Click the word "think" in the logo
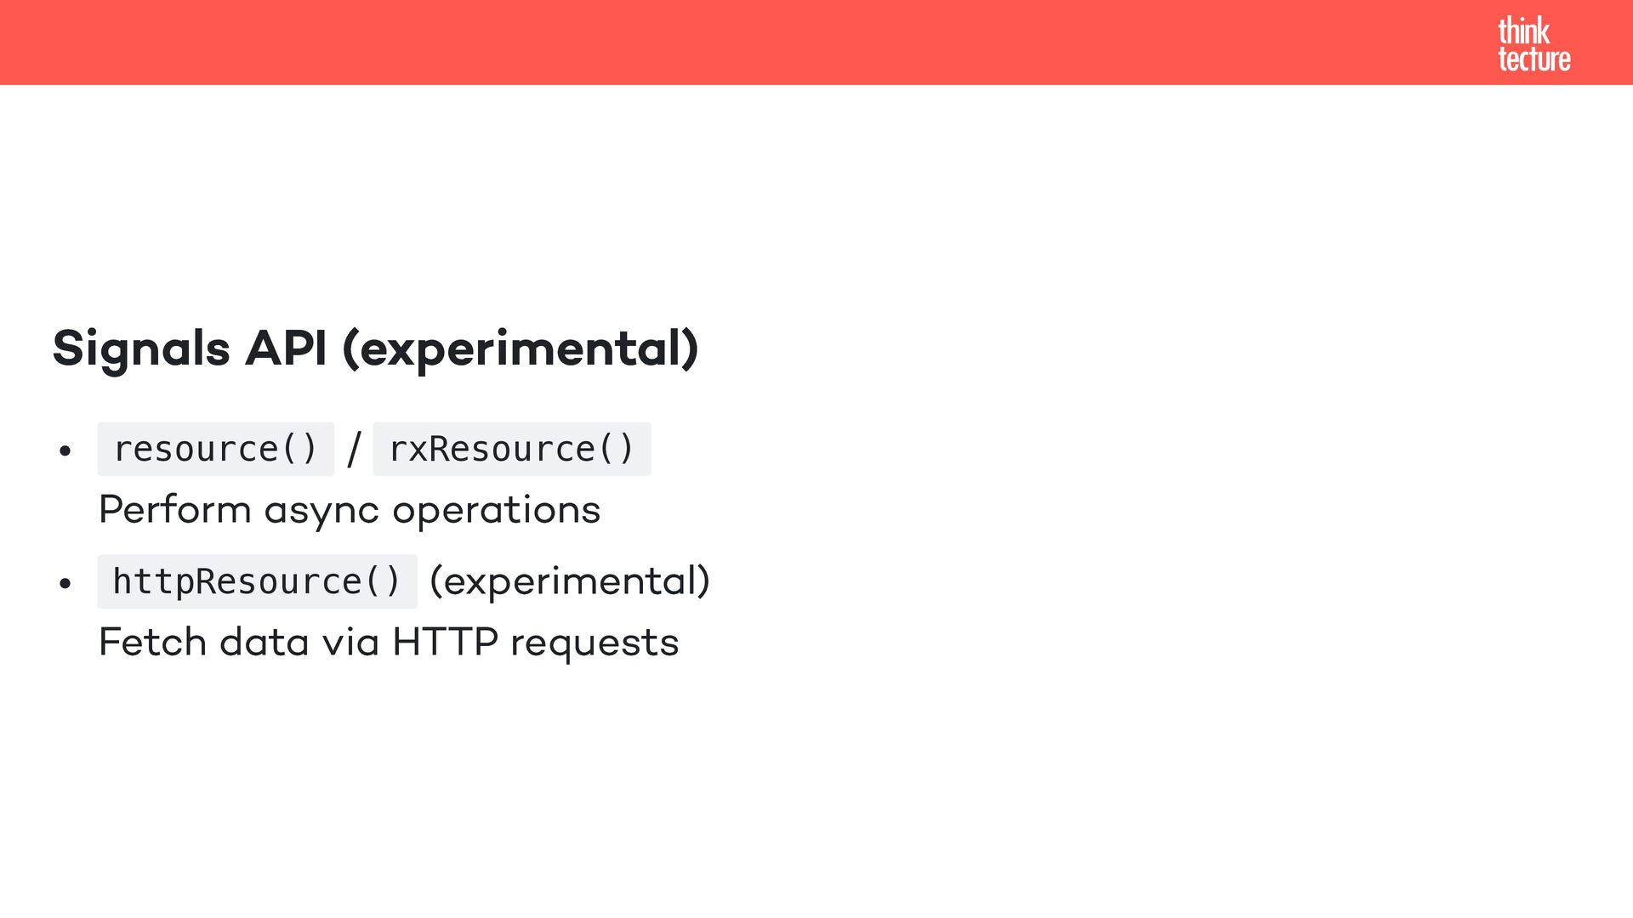 coord(1523,31)
